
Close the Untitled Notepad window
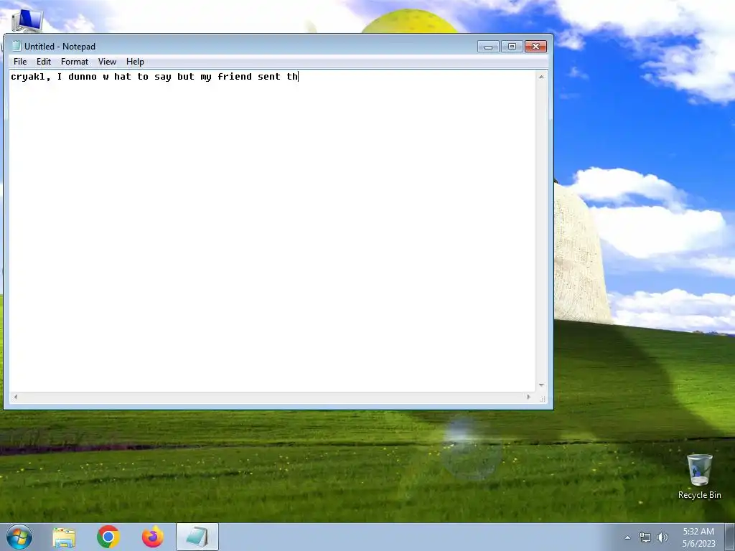coord(535,47)
